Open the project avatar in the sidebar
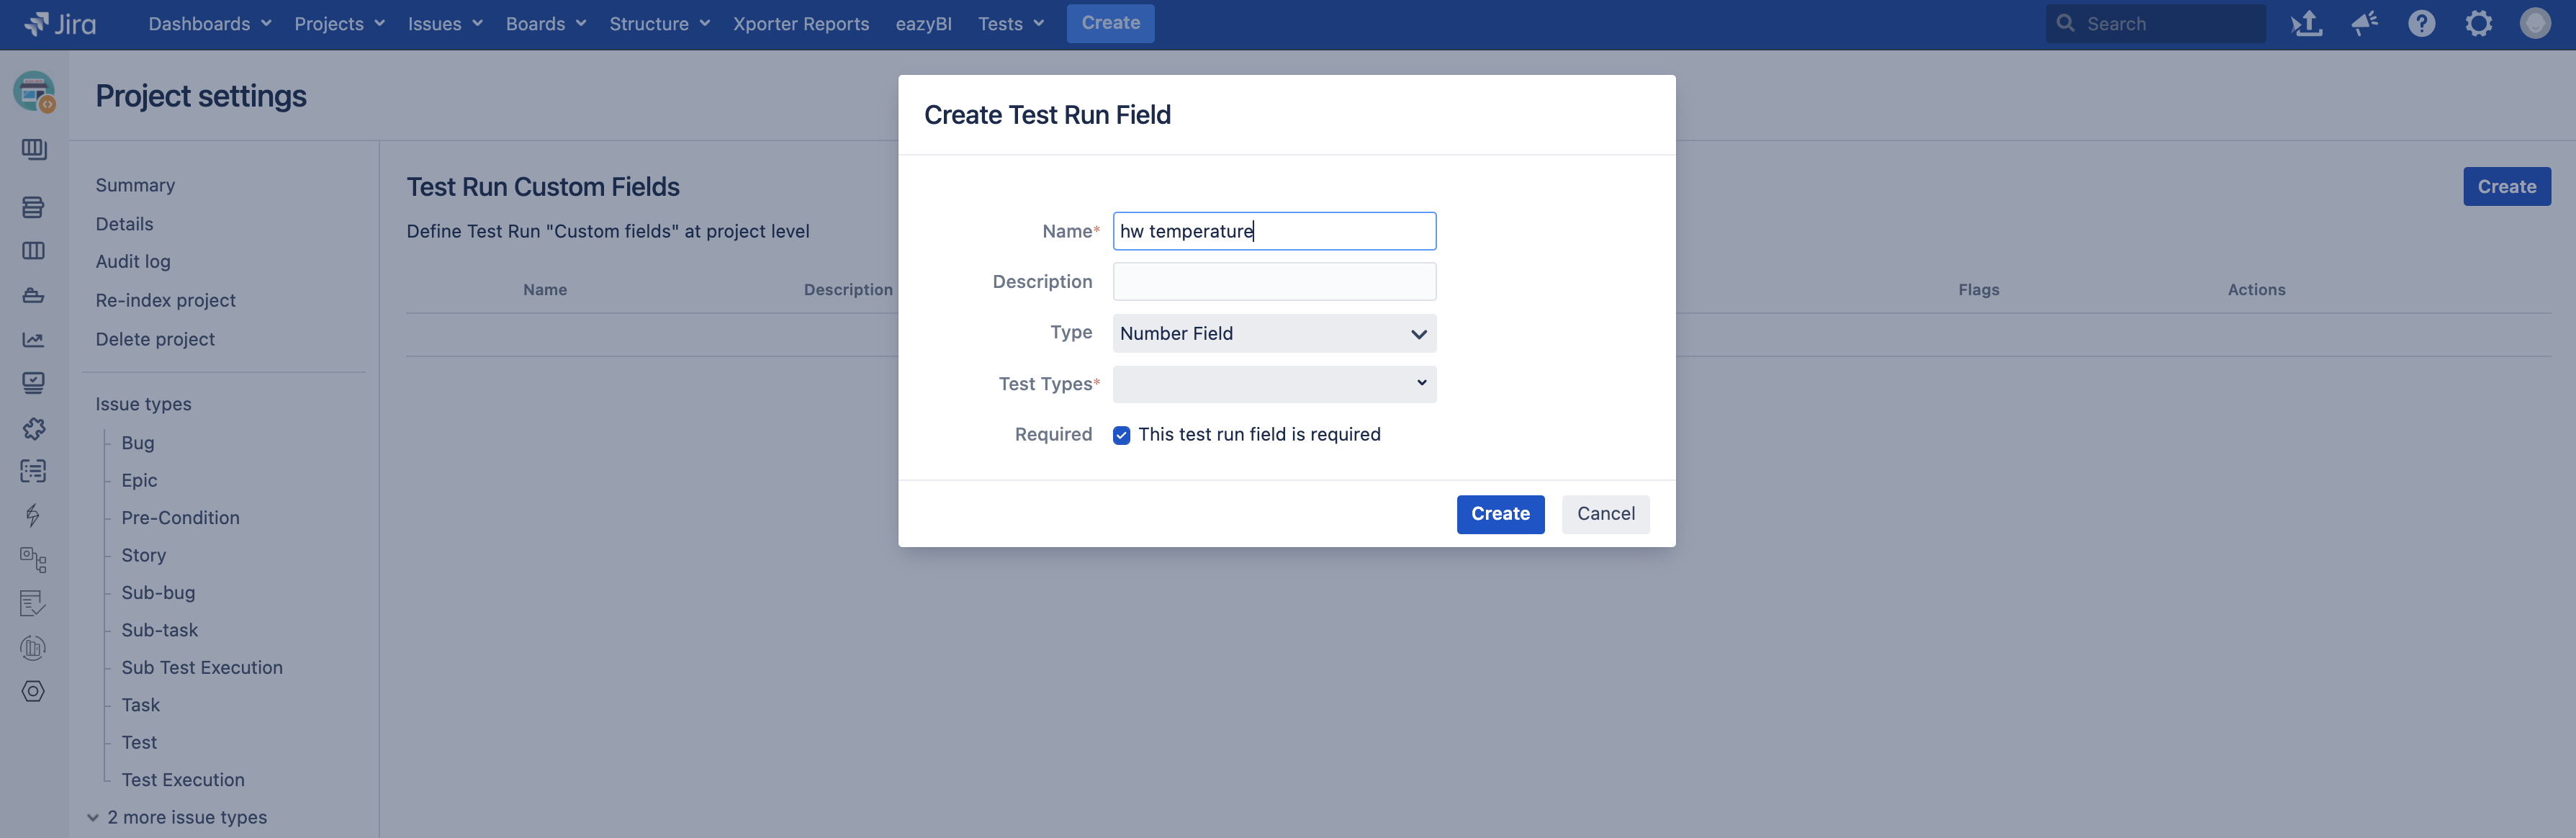The height and width of the screenshot is (838, 2576). (34, 92)
